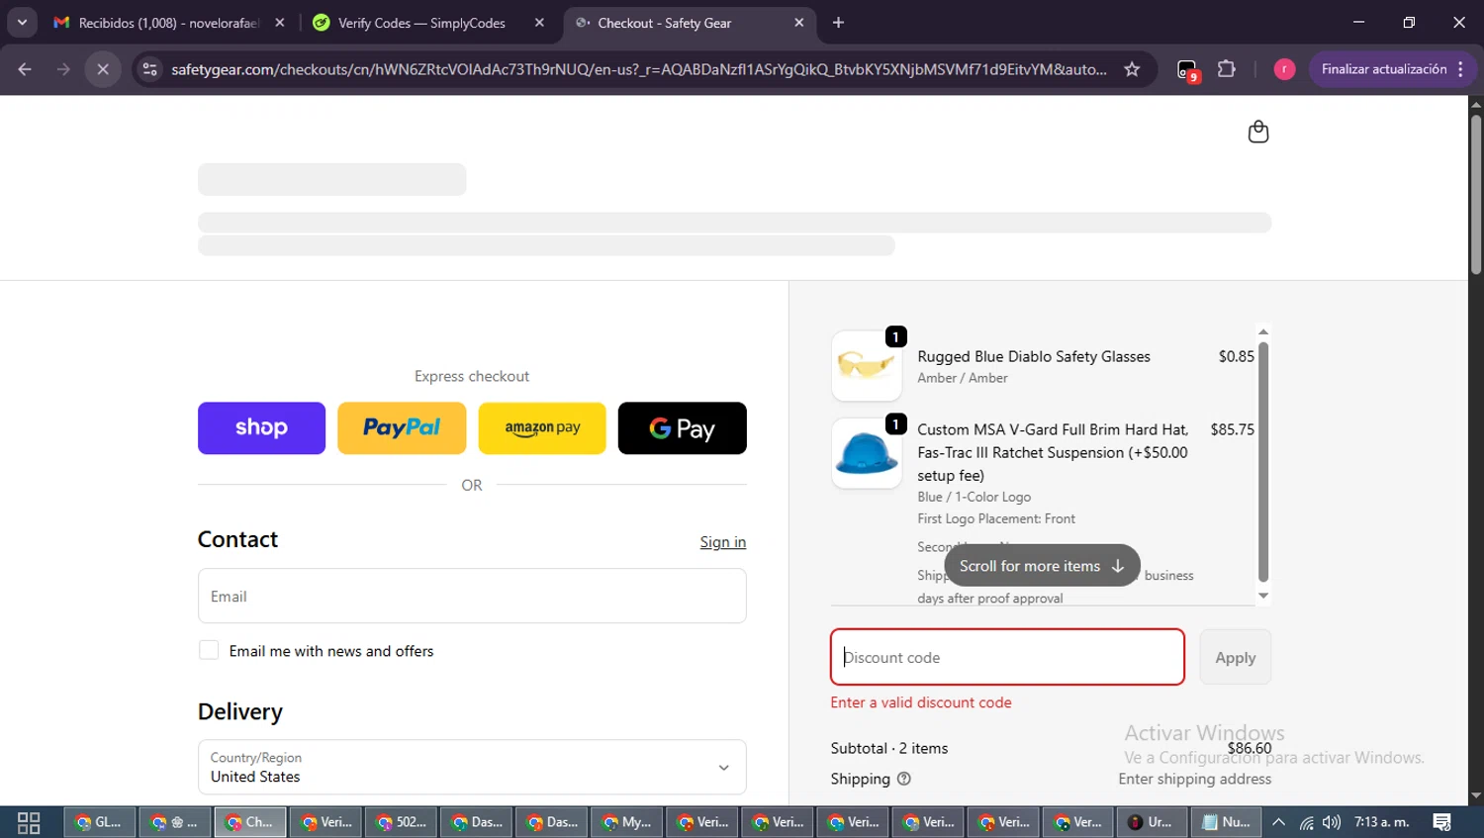Click the browser forward arrow

(x=63, y=69)
